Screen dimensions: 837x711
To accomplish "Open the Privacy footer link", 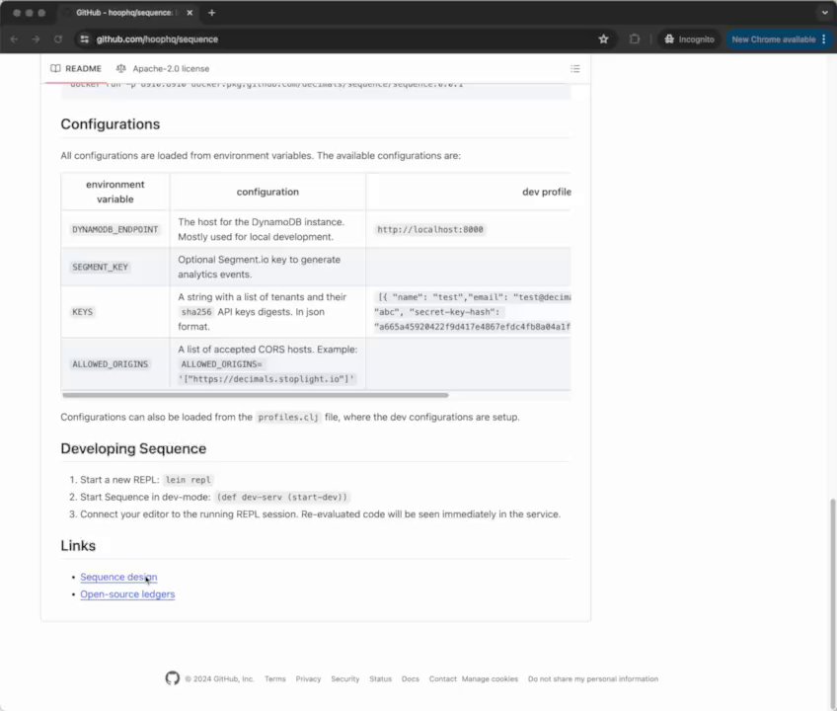I will [x=308, y=679].
